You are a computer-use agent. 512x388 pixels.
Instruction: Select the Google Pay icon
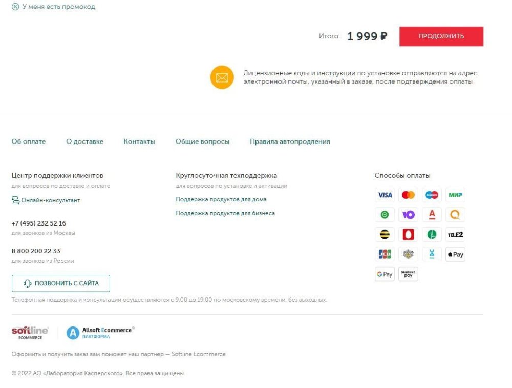(x=385, y=274)
